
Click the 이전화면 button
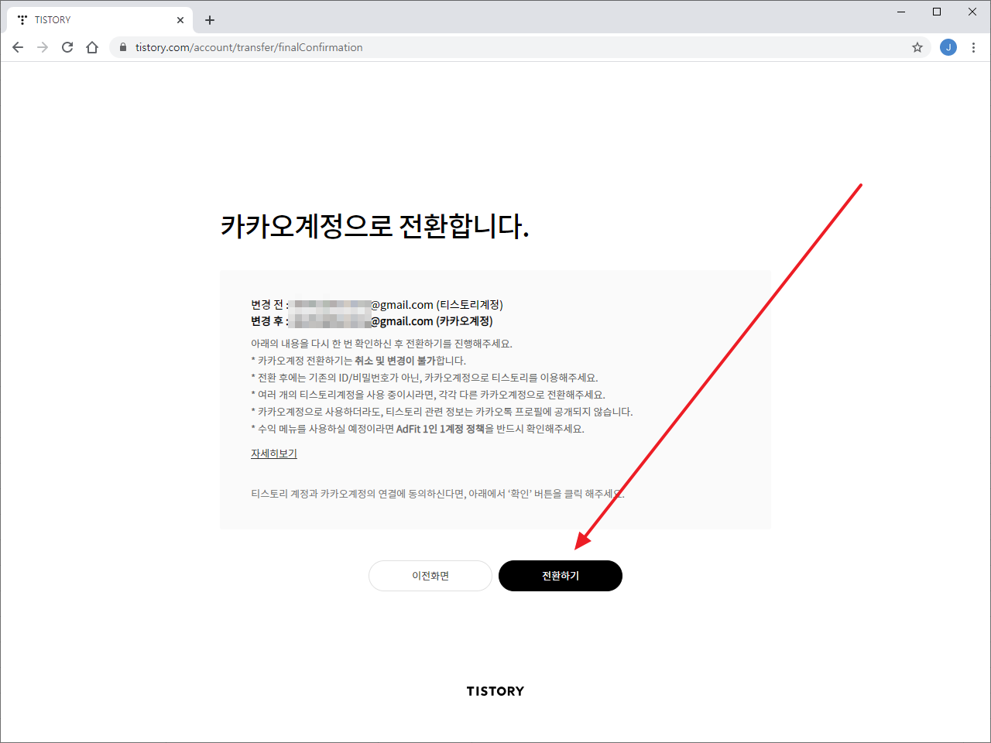pyautogui.click(x=430, y=576)
